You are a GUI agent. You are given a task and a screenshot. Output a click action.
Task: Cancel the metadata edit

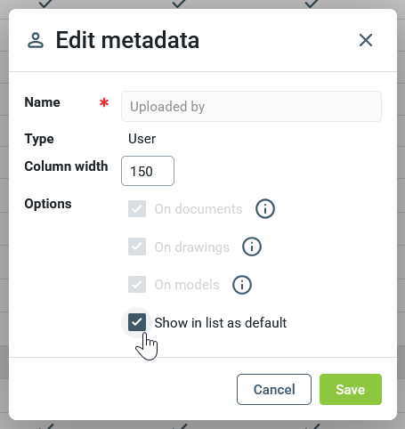274,389
